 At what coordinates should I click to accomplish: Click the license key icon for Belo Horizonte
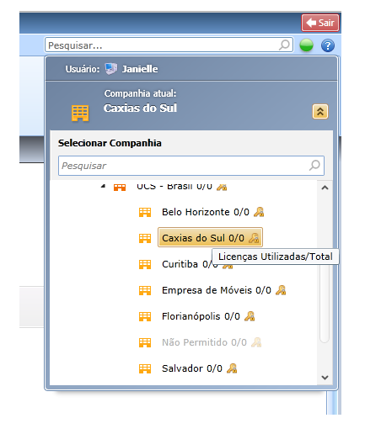click(x=259, y=212)
